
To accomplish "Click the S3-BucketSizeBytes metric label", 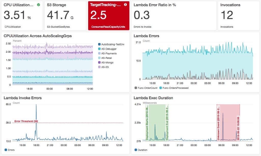I will [58, 27].
